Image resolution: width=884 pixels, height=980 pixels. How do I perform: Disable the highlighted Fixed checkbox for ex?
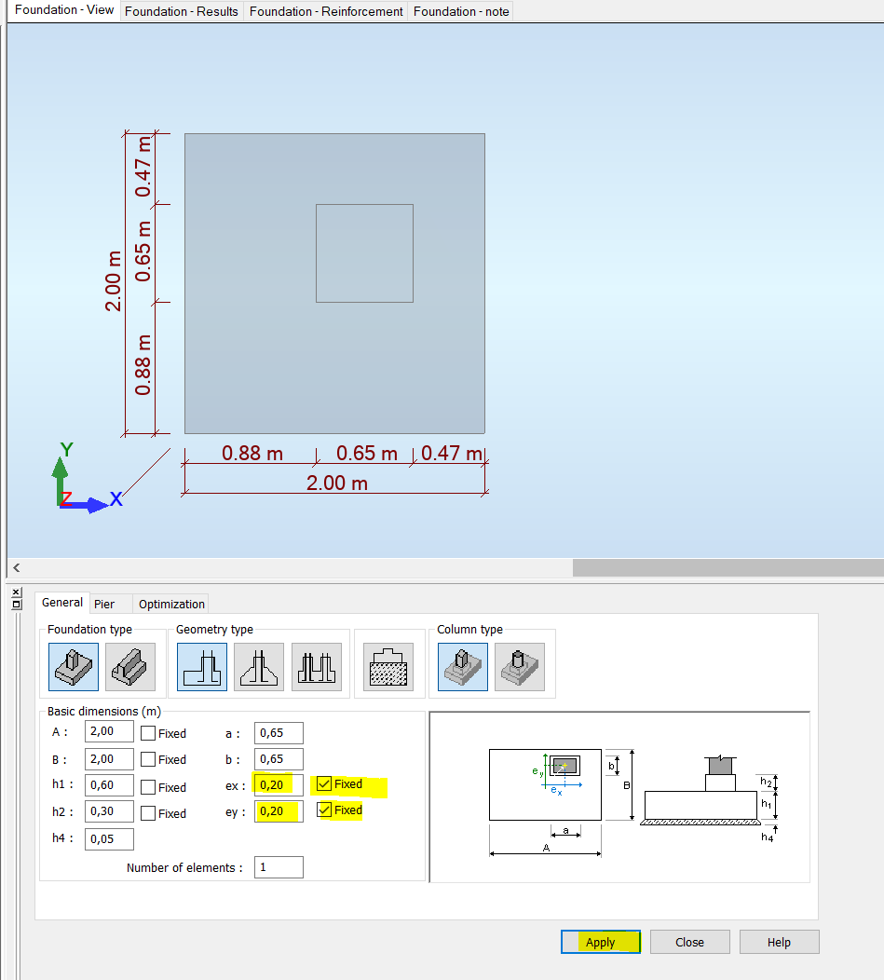click(324, 783)
